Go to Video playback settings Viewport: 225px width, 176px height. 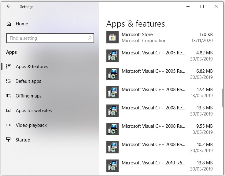50,125
